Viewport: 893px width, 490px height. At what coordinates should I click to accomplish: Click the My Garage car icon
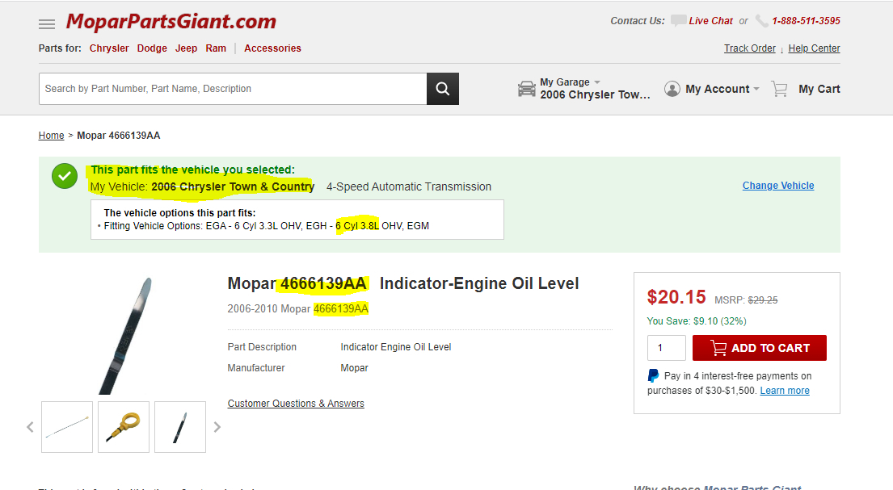click(527, 89)
